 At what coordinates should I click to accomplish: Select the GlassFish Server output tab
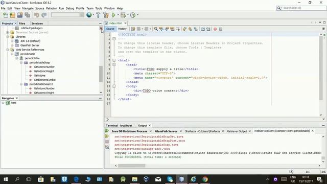click(166, 131)
